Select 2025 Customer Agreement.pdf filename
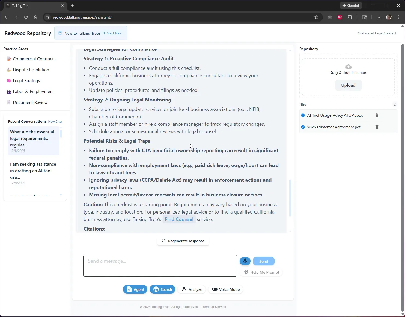This screenshot has height=317, width=405. [334, 127]
